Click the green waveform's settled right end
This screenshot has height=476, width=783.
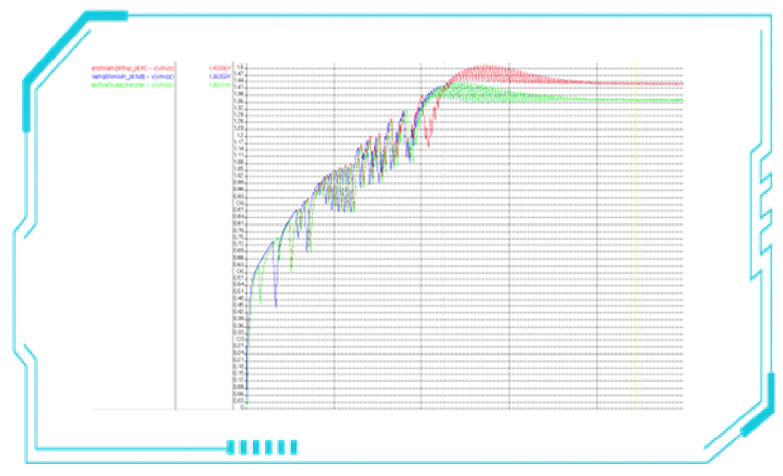click(681, 100)
